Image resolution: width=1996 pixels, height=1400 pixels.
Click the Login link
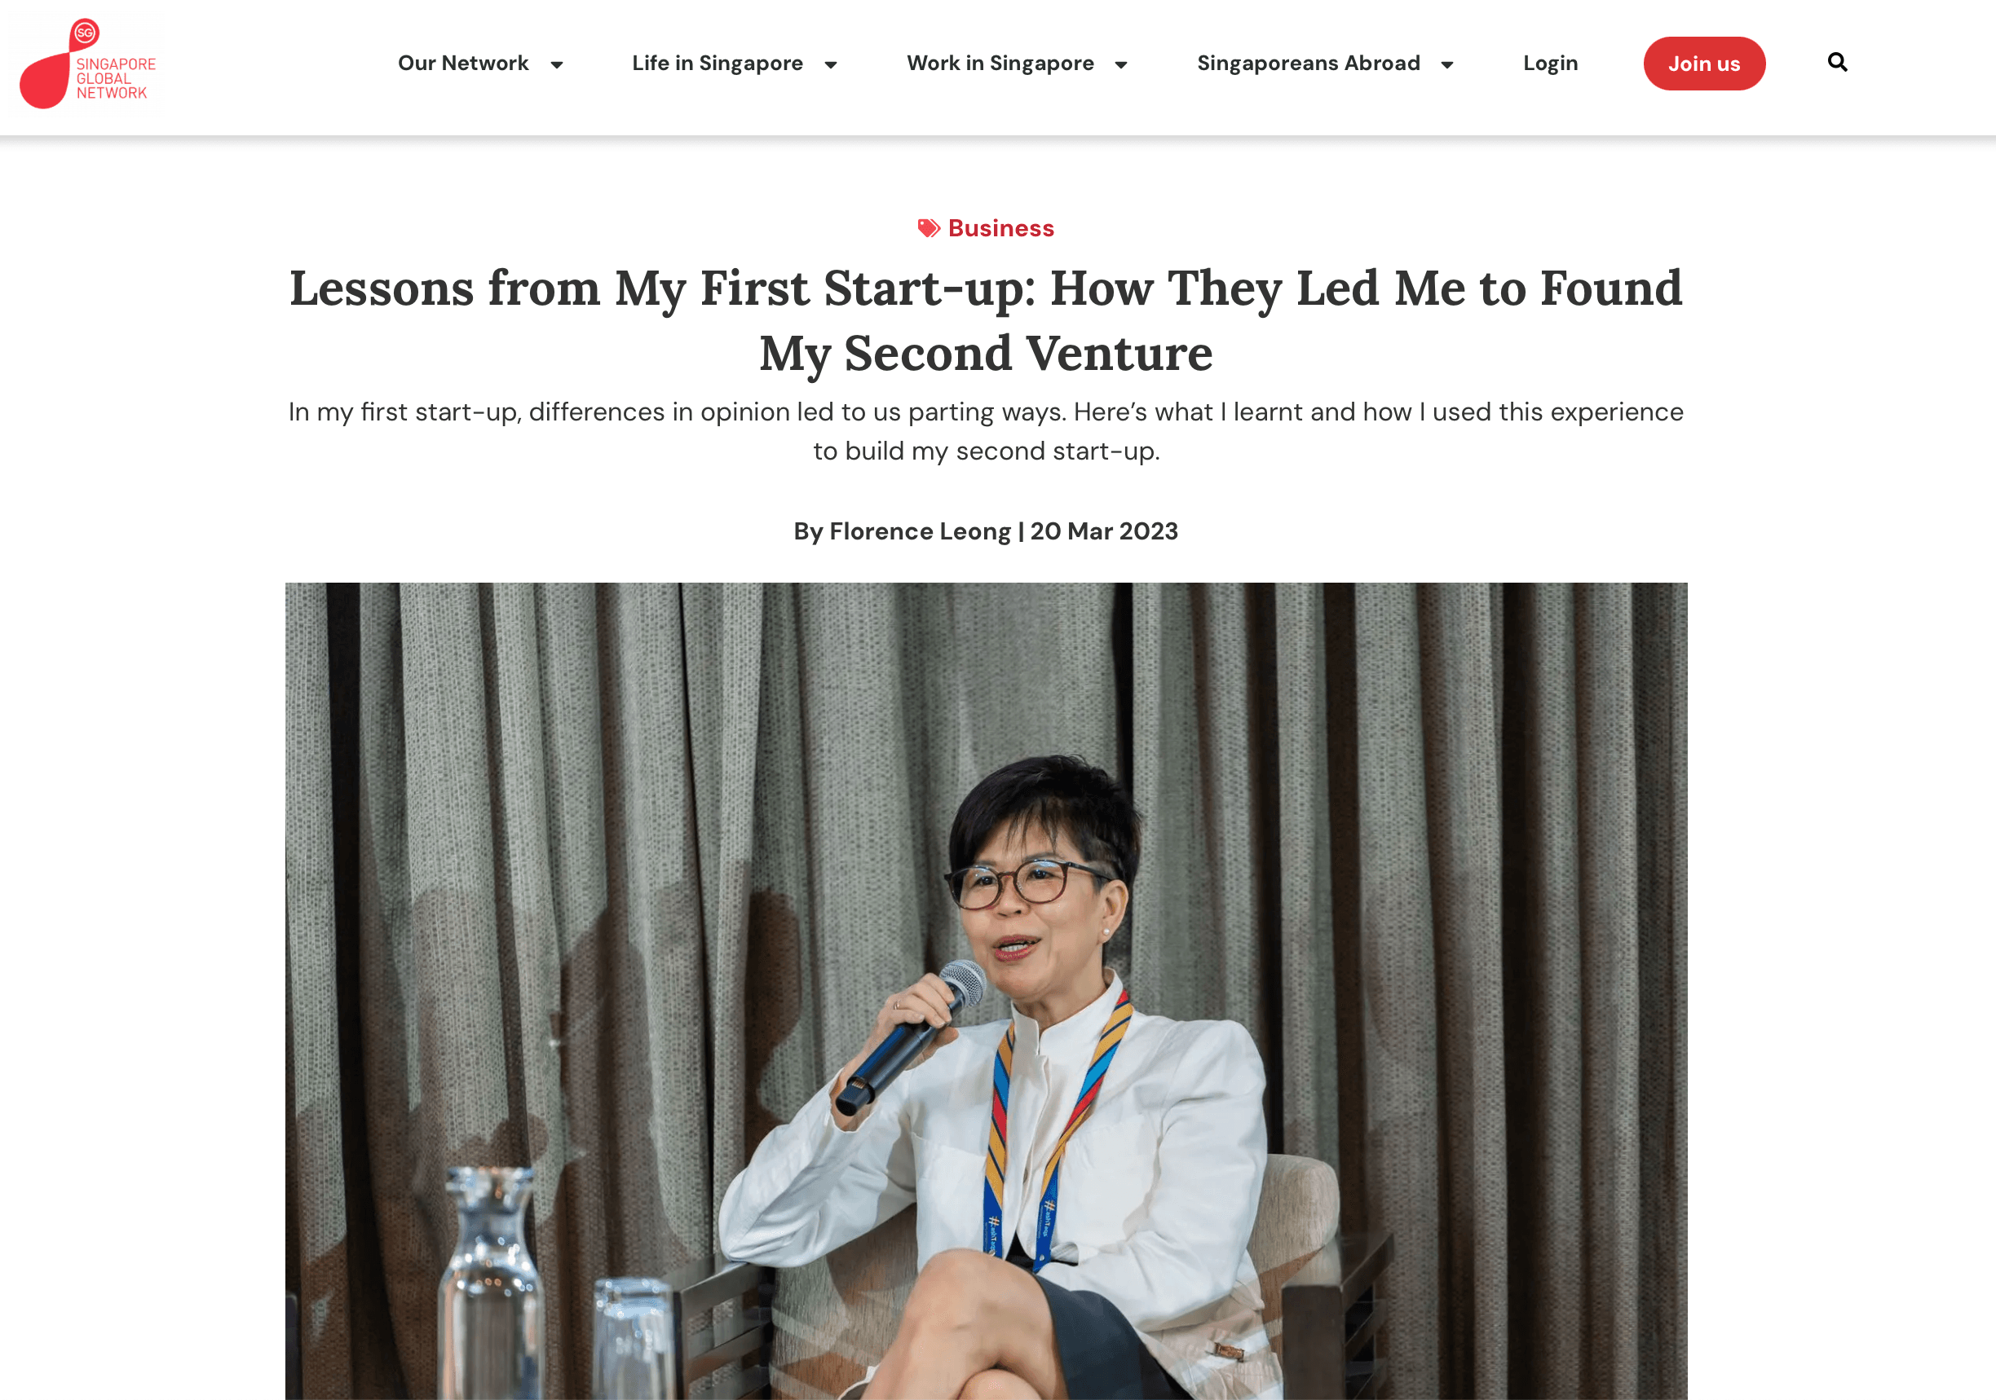point(1550,64)
